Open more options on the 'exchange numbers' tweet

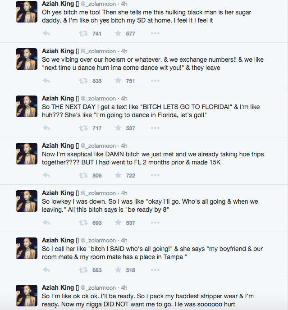pos(155,81)
